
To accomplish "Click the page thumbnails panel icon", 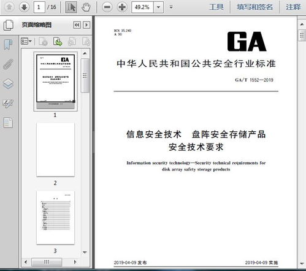I will point(9,25).
